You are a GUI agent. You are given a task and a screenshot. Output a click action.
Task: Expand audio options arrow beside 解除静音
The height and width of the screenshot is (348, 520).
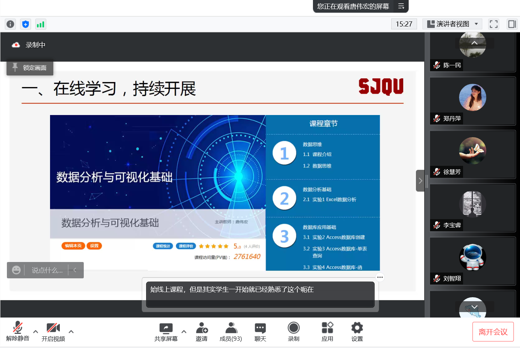[36, 331]
